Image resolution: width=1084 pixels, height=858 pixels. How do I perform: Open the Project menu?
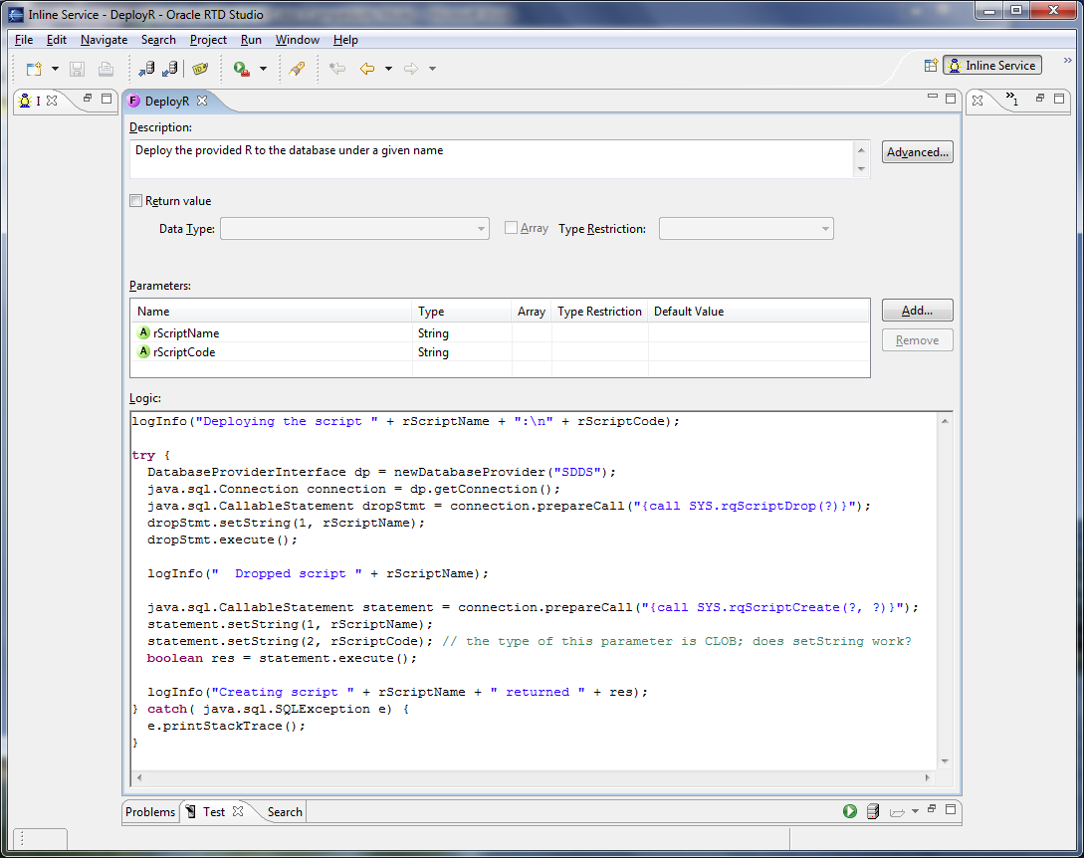point(208,40)
